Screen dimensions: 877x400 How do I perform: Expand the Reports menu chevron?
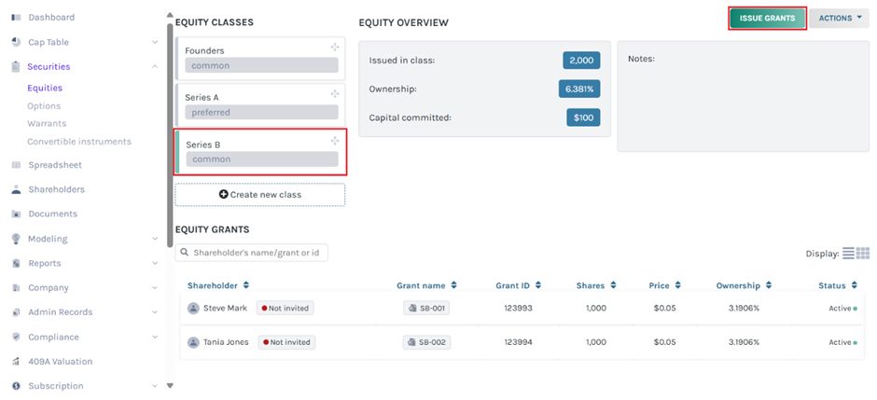tap(155, 263)
